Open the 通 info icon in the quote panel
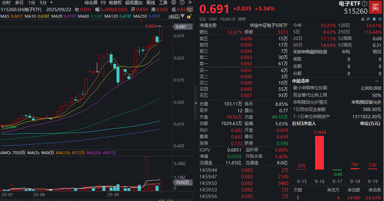This screenshot has height=201, width=384. coord(363,19)
